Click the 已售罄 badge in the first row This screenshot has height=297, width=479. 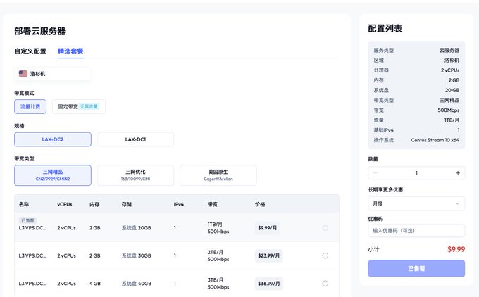pyautogui.click(x=27, y=220)
